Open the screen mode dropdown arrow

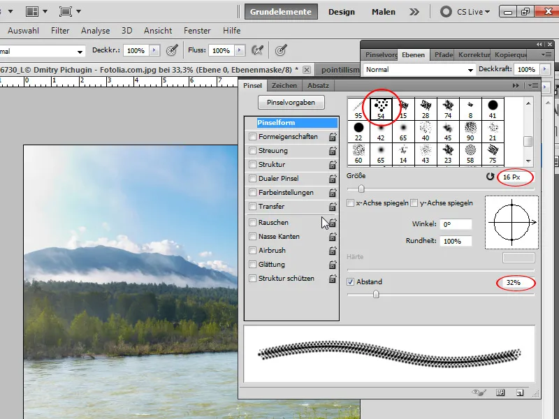[x=78, y=11]
